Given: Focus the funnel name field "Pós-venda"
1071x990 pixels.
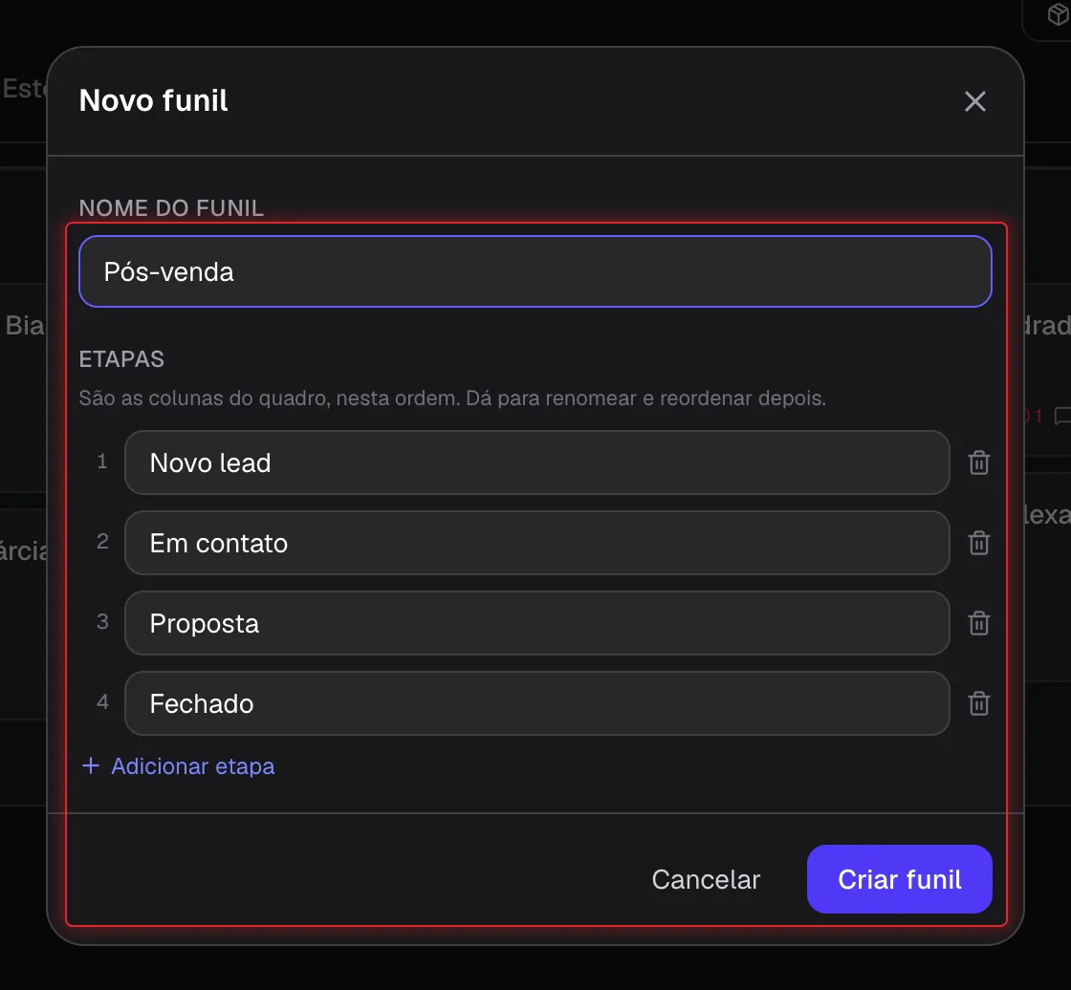Looking at the screenshot, I should [535, 271].
